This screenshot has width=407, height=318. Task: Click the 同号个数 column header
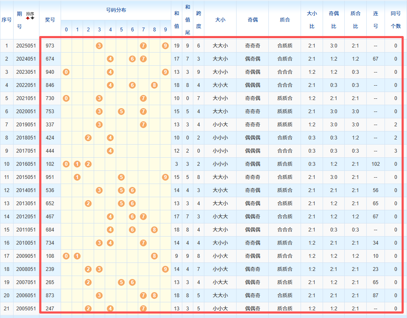pos(396,19)
